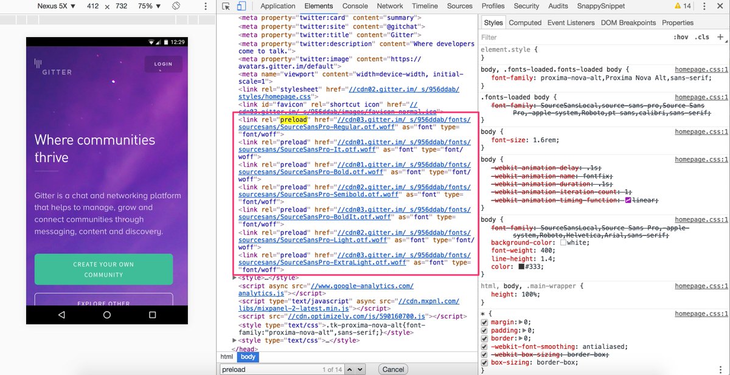Tap the Android home circle button

point(107,315)
